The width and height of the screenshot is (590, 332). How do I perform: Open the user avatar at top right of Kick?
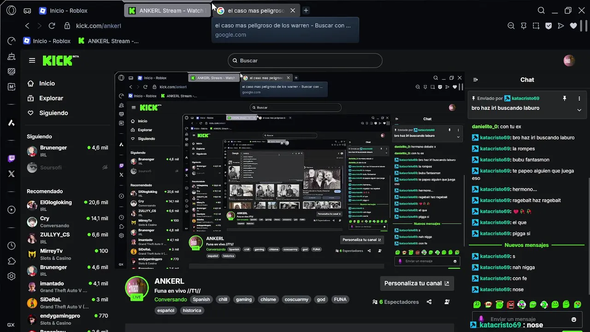(x=569, y=60)
